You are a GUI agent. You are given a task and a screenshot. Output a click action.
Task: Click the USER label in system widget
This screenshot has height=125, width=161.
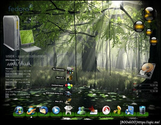[10, 56]
